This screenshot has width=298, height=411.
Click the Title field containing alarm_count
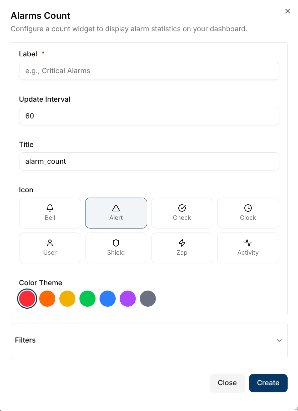tap(149, 161)
